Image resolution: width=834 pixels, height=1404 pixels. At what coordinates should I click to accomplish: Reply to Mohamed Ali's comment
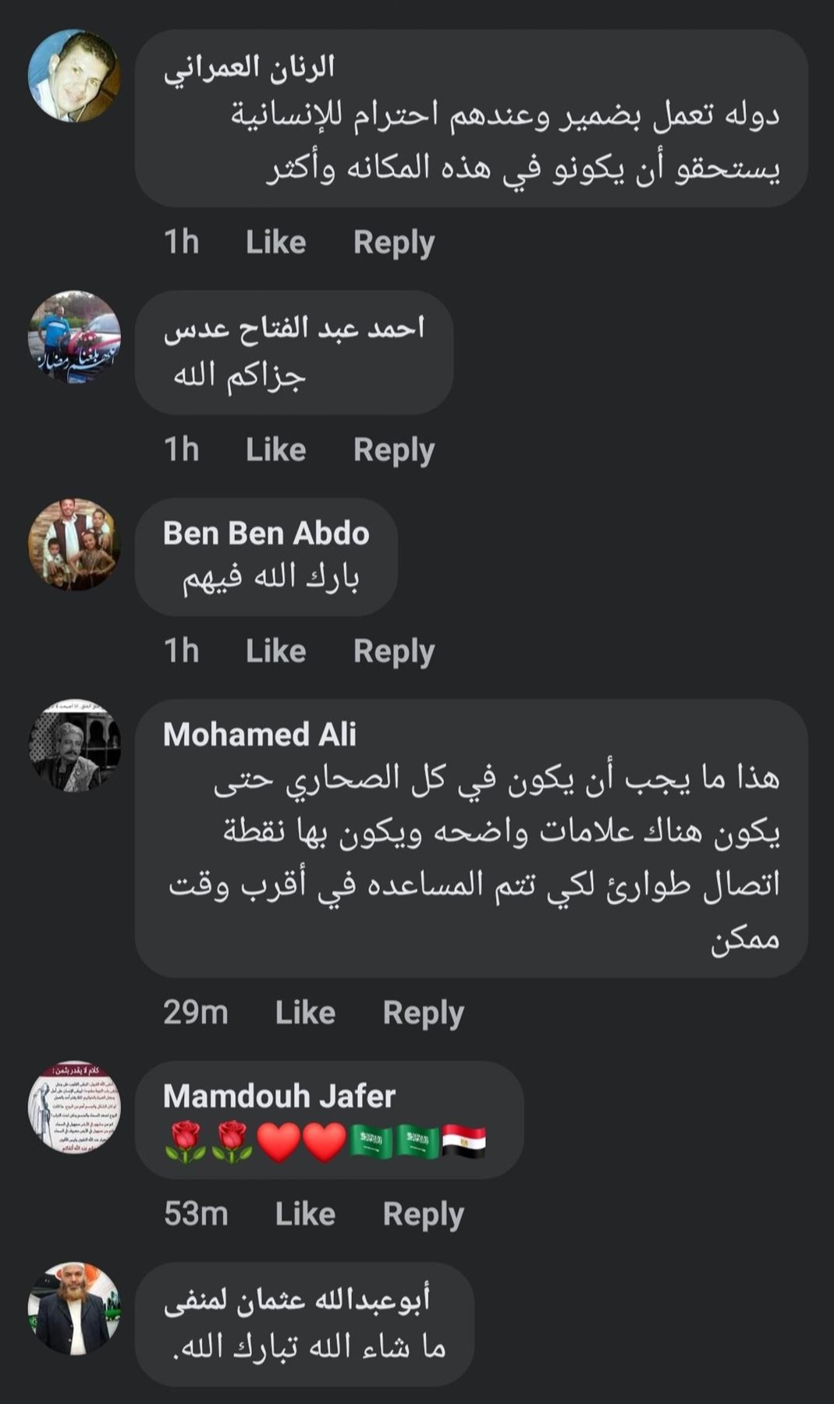click(x=423, y=1012)
